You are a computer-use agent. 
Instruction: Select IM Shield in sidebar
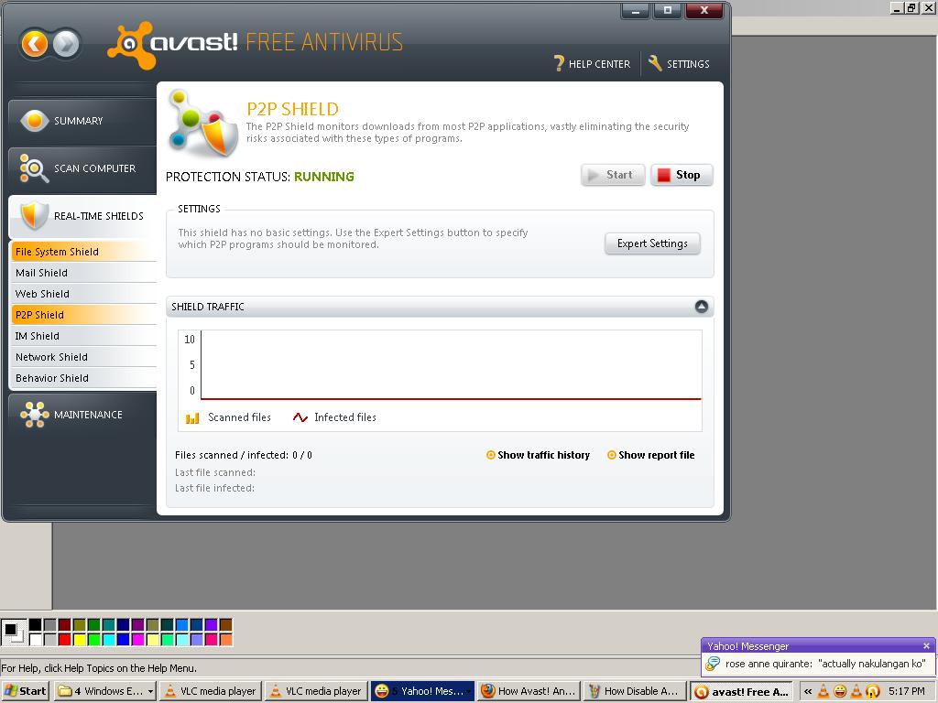(x=83, y=336)
